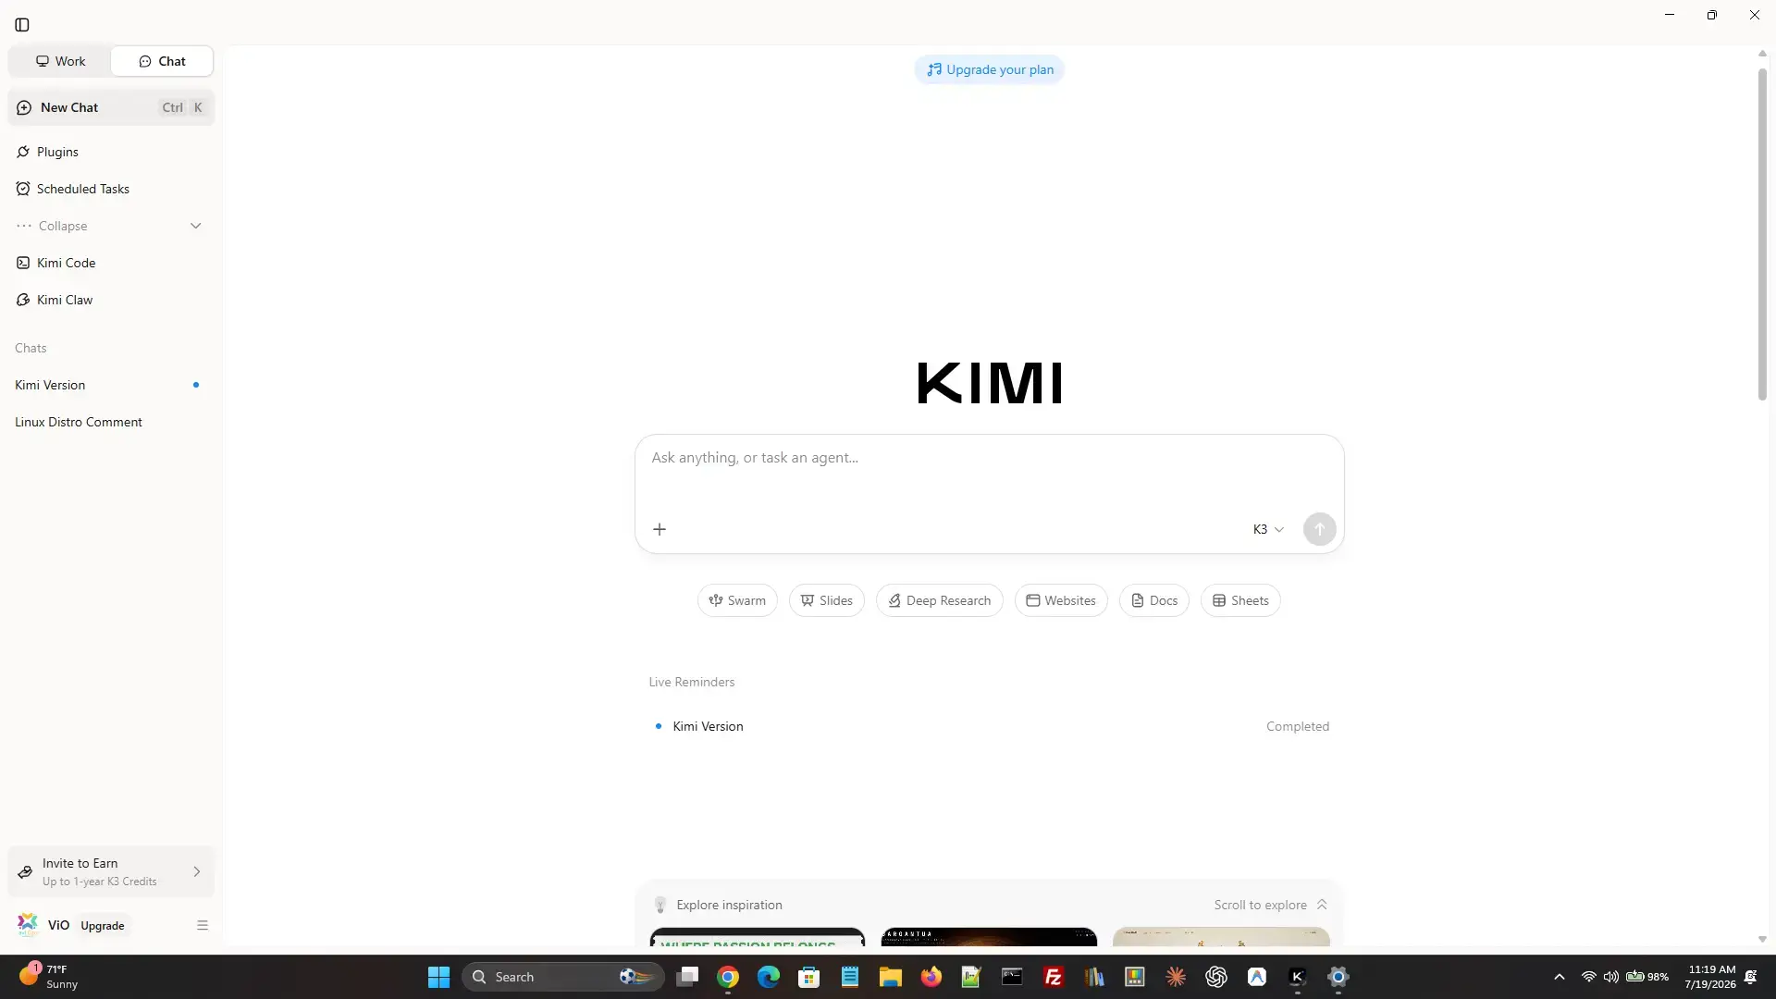The height and width of the screenshot is (999, 1776).
Task: Open Plugins in the sidebar
Action: click(x=111, y=152)
